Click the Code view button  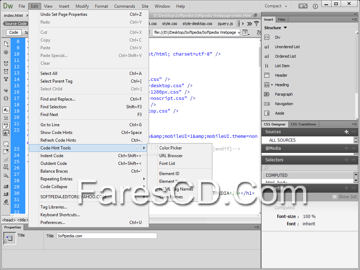point(14,32)
